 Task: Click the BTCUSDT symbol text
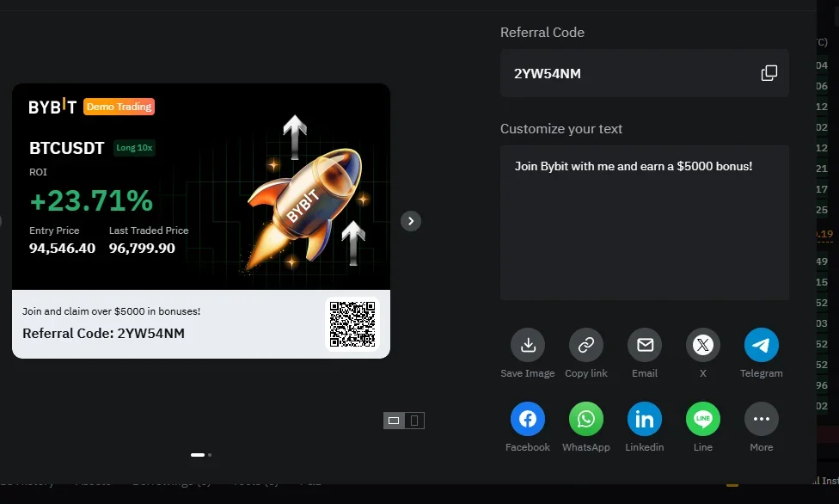tap(66, 148)
